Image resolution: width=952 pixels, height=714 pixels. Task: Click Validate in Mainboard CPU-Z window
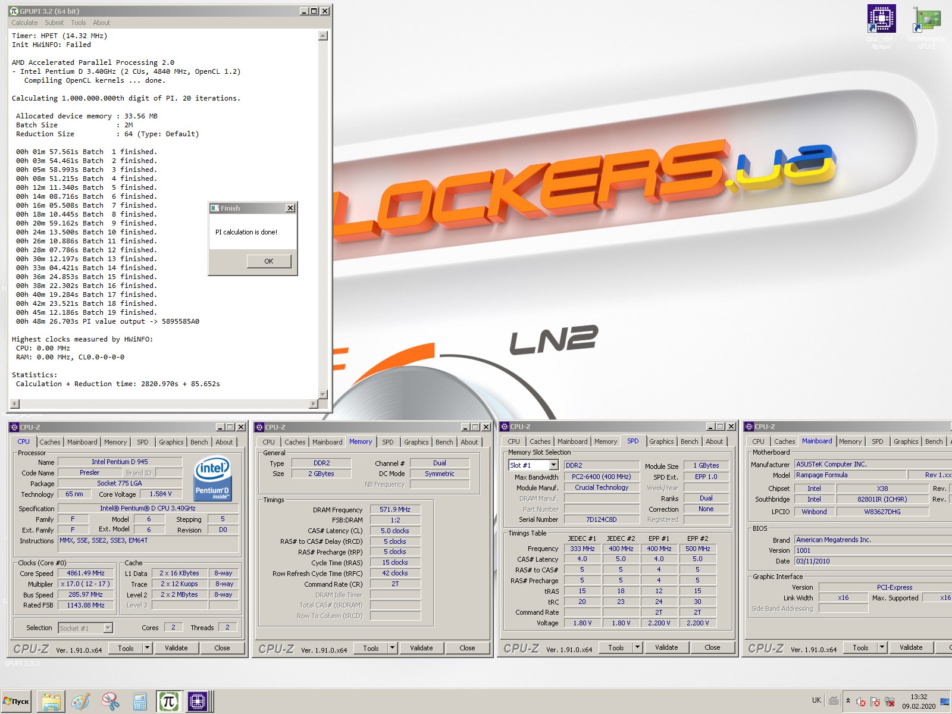911,647
